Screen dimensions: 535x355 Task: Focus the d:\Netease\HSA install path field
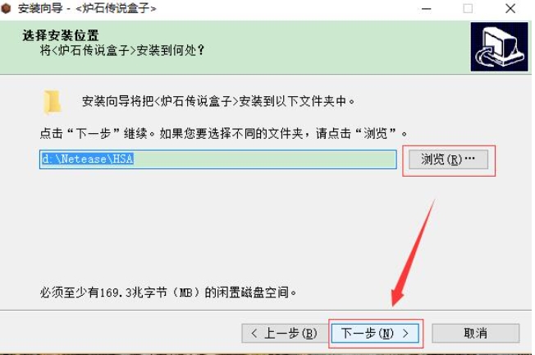218,159
